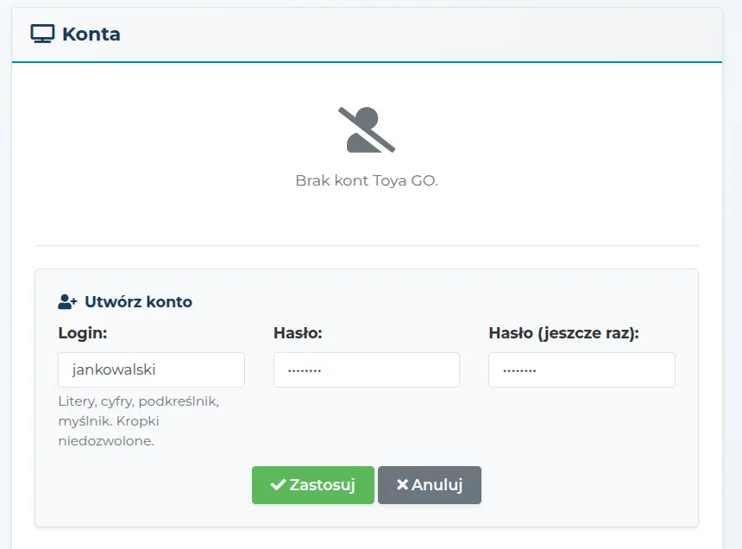Click the checkmark icon on Zastosuj
This screenshot has width=742, height=549.
coord(278,485)
